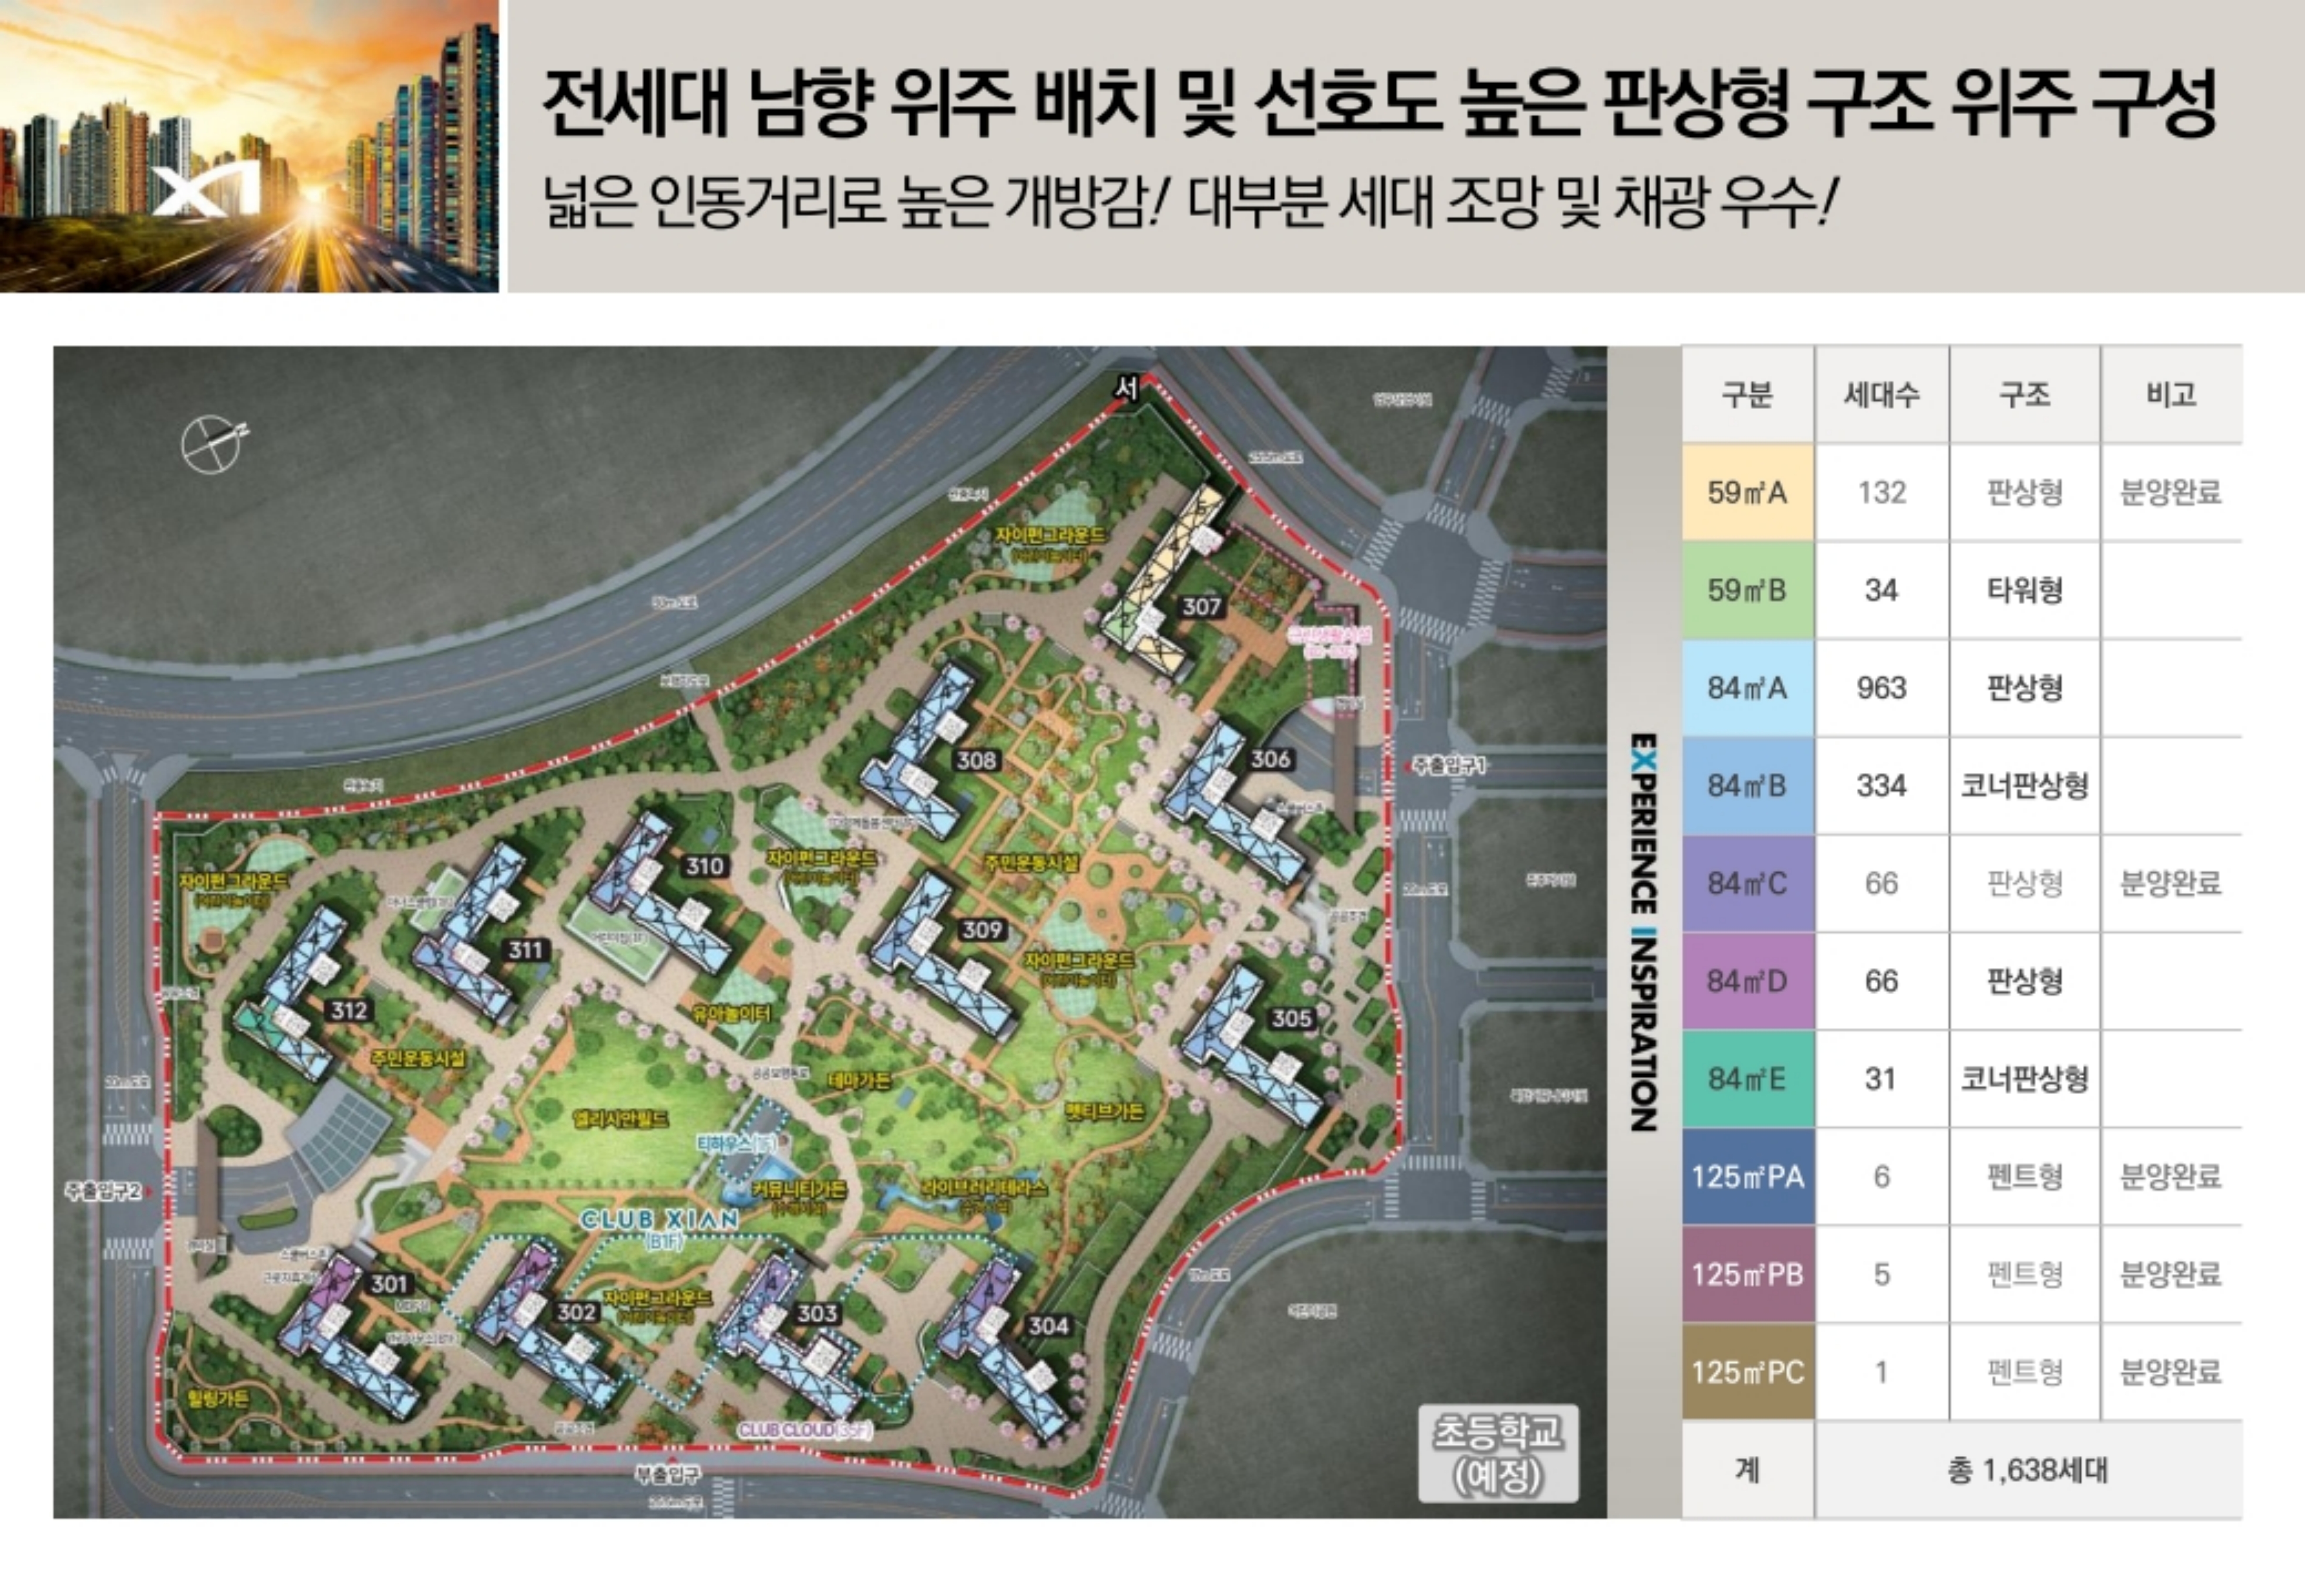Click the 세대수 column header

tap(1882, 394)
